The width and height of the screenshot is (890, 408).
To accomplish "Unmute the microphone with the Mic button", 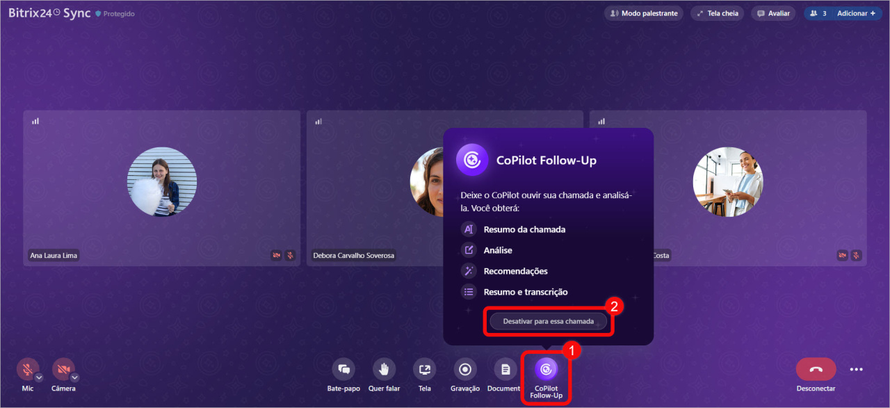I will pos(28,369).
